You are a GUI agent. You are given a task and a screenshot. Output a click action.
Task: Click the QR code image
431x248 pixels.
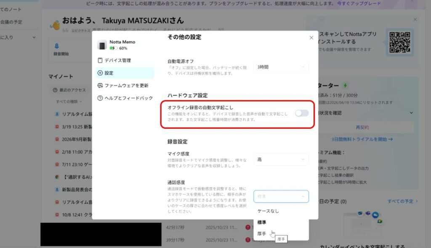pos(400,42)
